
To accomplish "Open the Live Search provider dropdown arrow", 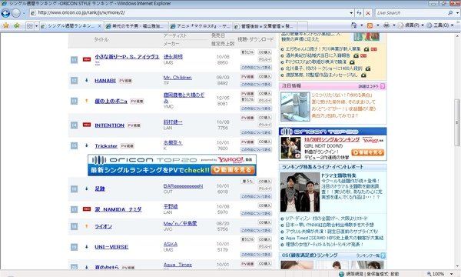I will [x=457, y=13].
